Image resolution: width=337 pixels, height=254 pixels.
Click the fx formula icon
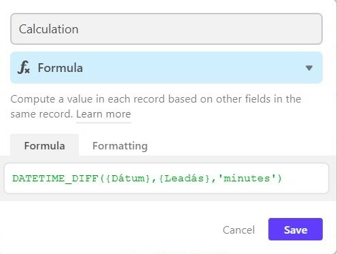24,67
